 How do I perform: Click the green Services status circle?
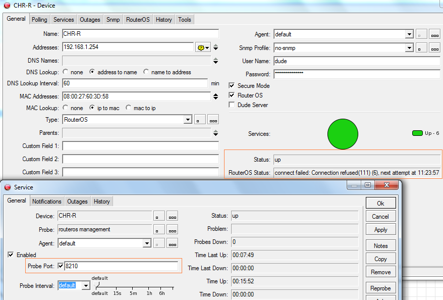[343, 134]
